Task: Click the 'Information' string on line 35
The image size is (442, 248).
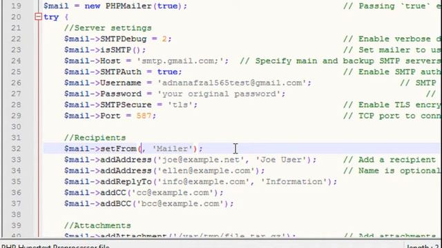Action: coord(294,182)
